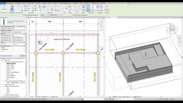Select the Modificar arrow tool
Screen dimensions: 183x103
point(4,7)
